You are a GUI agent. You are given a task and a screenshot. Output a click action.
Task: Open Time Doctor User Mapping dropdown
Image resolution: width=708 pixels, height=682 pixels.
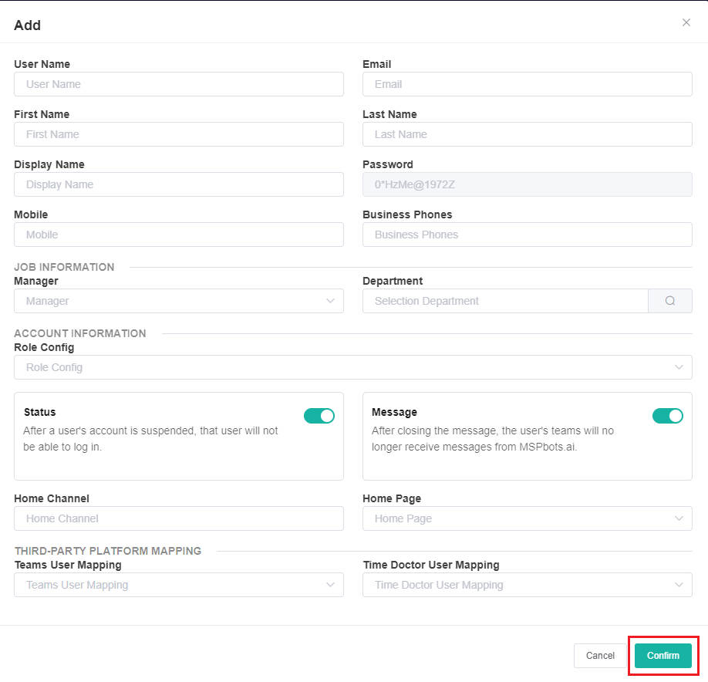point(527,585)
